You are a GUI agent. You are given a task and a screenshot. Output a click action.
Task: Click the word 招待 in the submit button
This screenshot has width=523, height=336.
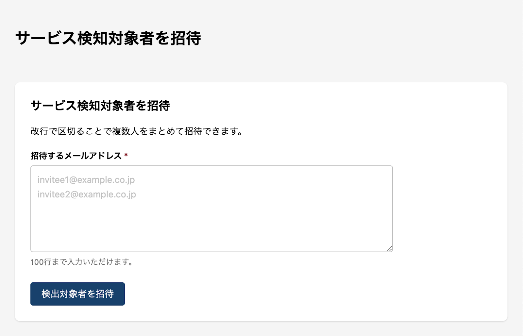105,294
